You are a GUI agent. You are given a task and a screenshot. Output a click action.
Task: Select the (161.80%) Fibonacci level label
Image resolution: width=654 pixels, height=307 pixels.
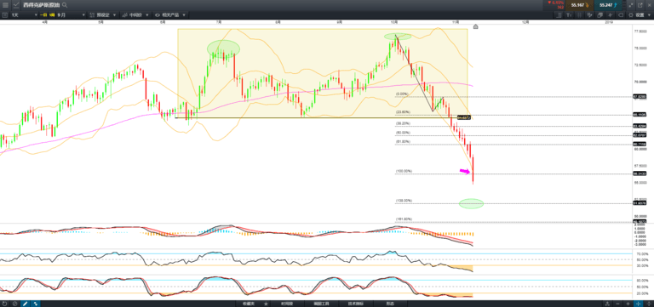pos(404,219)
